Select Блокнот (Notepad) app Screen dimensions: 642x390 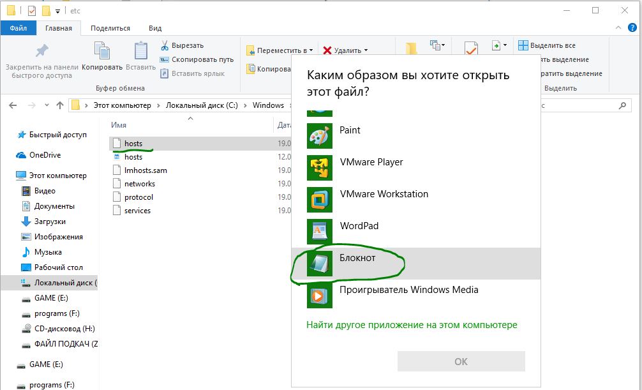click(x=415, y=264)
